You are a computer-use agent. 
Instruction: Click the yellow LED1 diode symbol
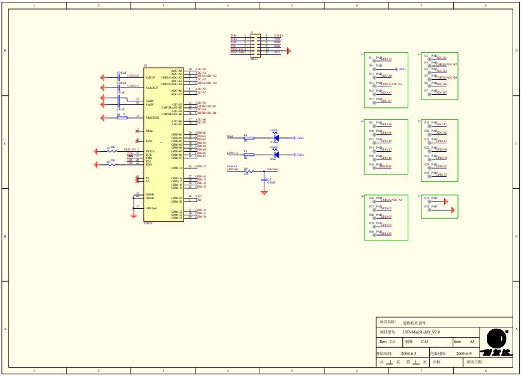pos(276,138)
